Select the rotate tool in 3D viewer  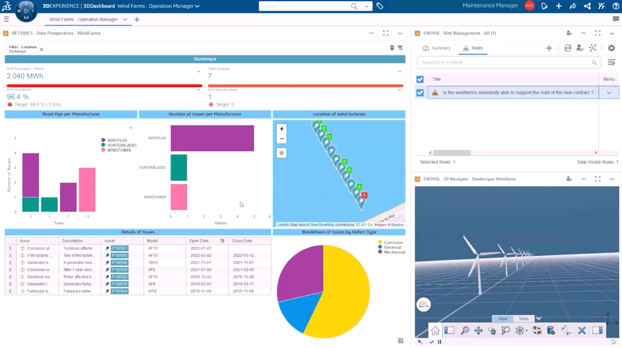pyautogui.click(x=492, y=331)
